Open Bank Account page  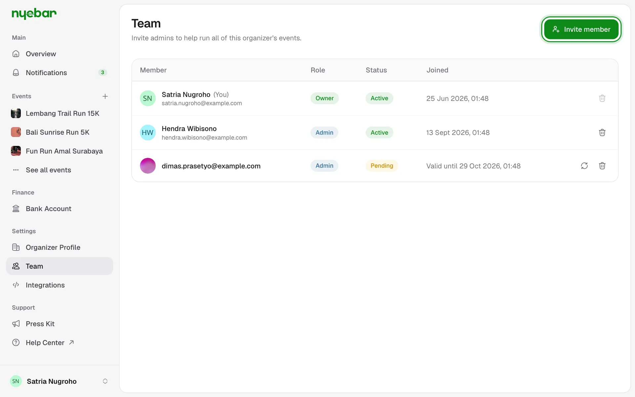coord(60,209)
